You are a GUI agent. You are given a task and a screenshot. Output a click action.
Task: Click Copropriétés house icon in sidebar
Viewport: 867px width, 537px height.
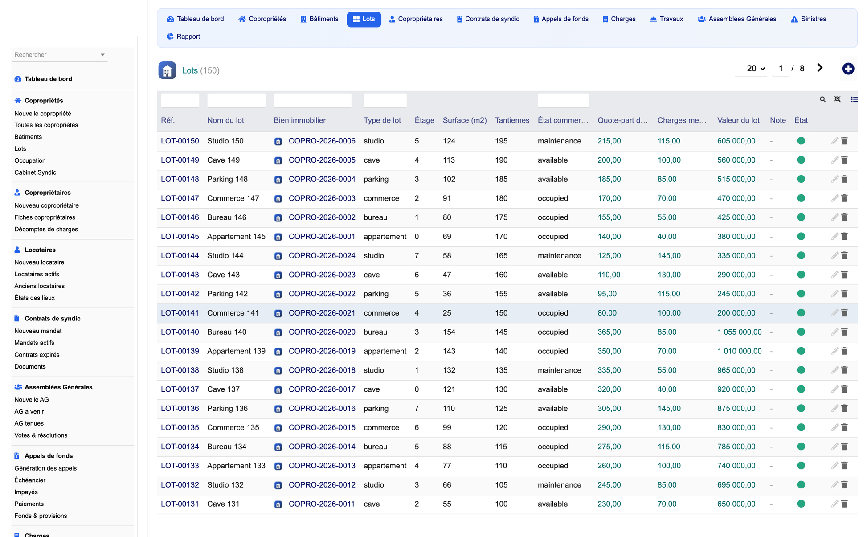pos(18,101)
